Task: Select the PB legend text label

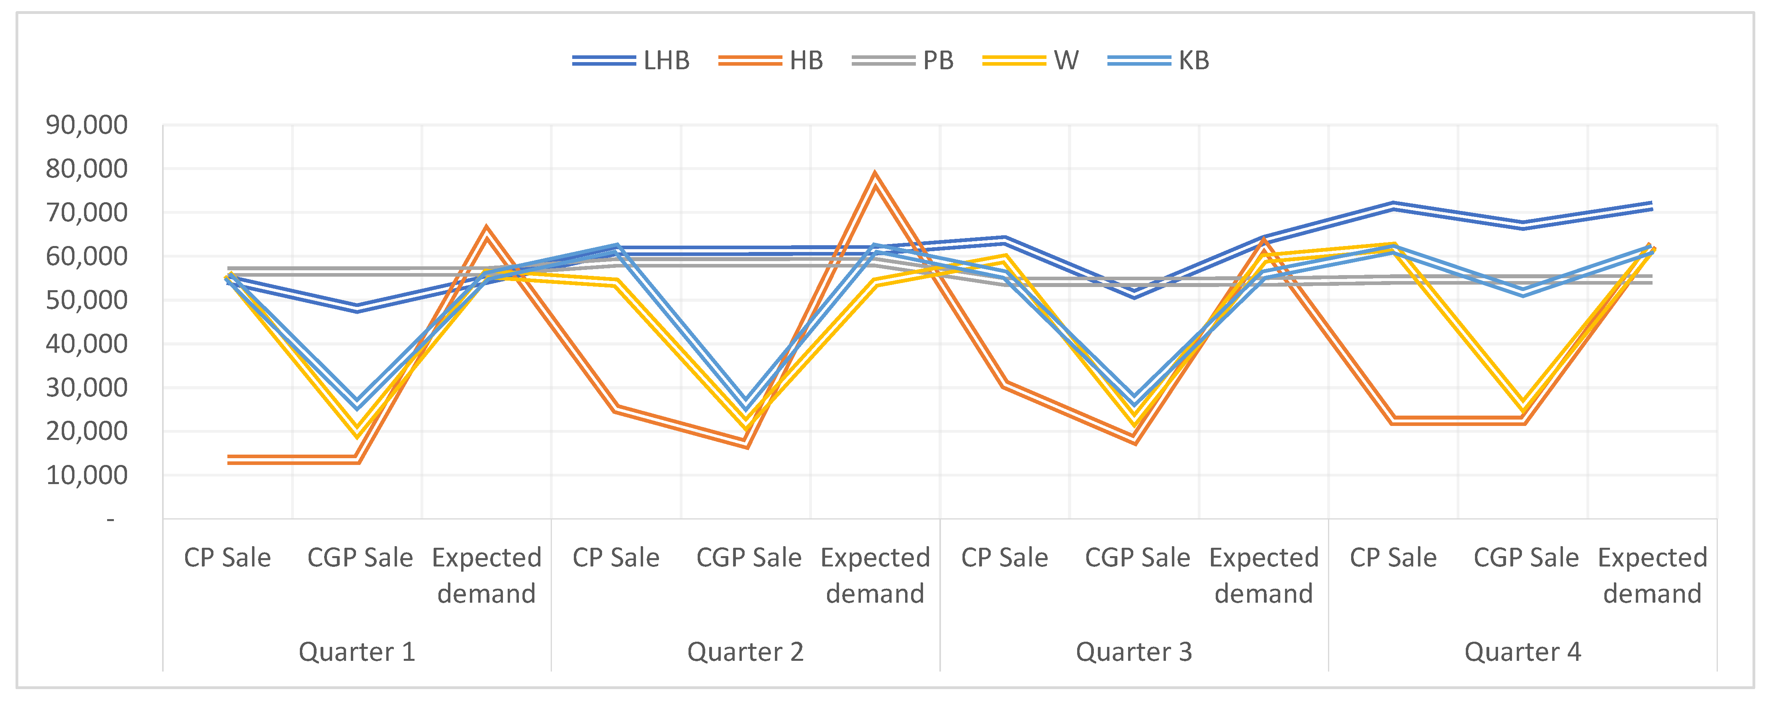Action: pos(938,61)
